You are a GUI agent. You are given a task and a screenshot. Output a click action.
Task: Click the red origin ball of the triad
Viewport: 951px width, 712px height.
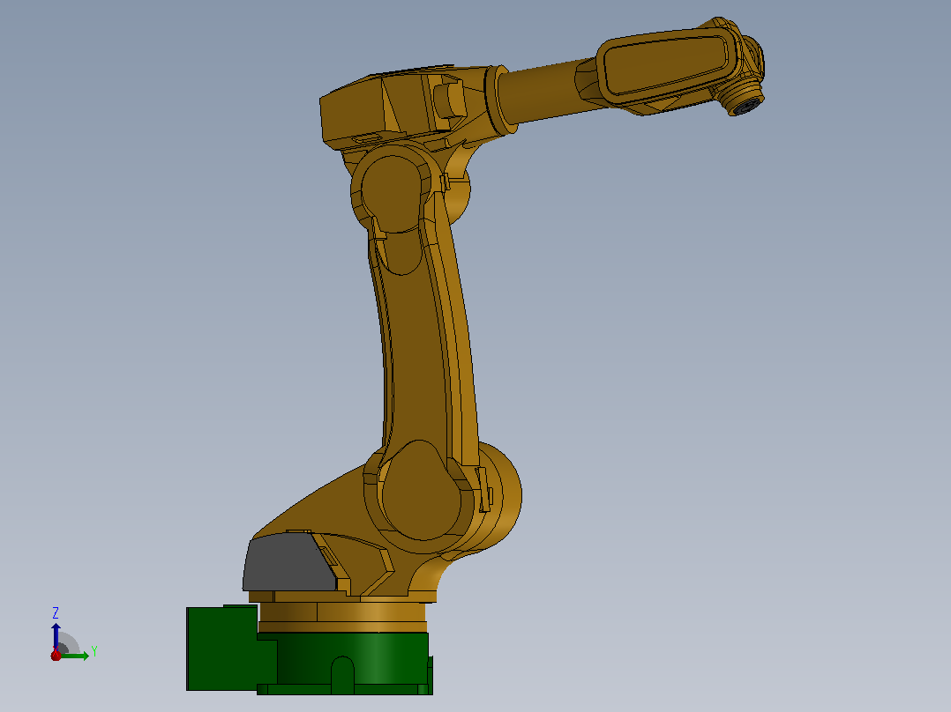coord(56,655)
